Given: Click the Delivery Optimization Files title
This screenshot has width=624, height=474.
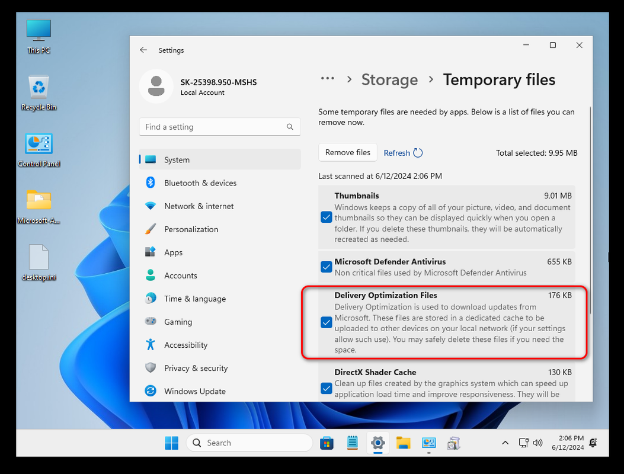Looking at the screenshot, I should [x=386, y=295].
